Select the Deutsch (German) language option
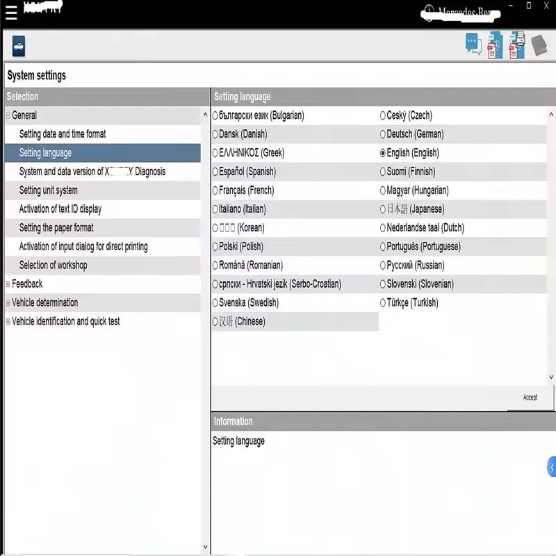 (x=382, y=134)
